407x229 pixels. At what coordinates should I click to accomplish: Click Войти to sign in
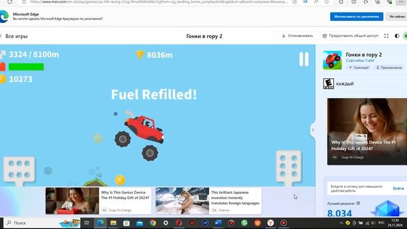398,188
